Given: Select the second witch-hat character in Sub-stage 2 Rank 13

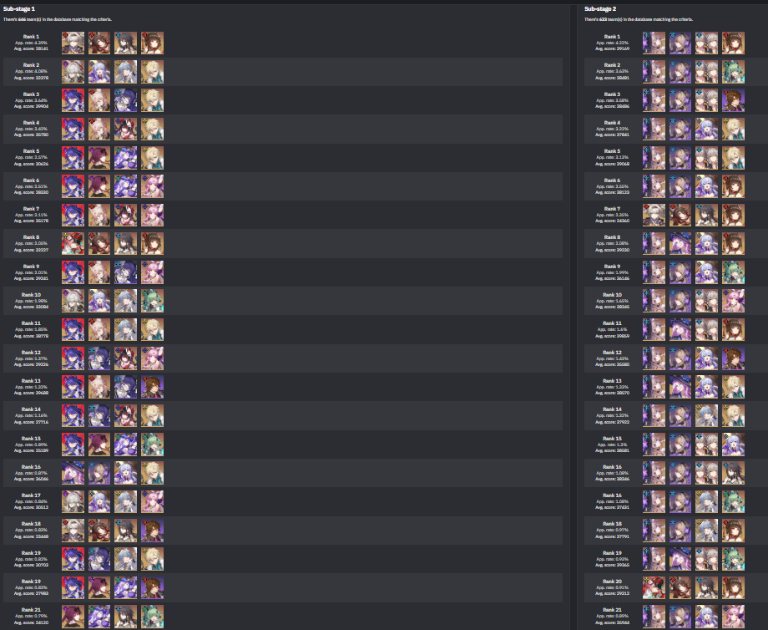Looking at the screenshot, I should click(x=680, y=387).
